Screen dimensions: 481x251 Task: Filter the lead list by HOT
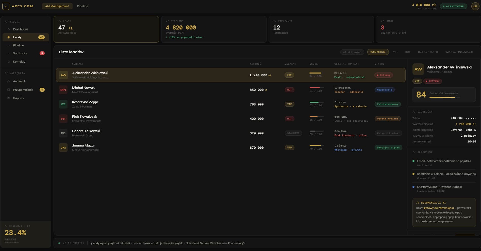[408, 52]
